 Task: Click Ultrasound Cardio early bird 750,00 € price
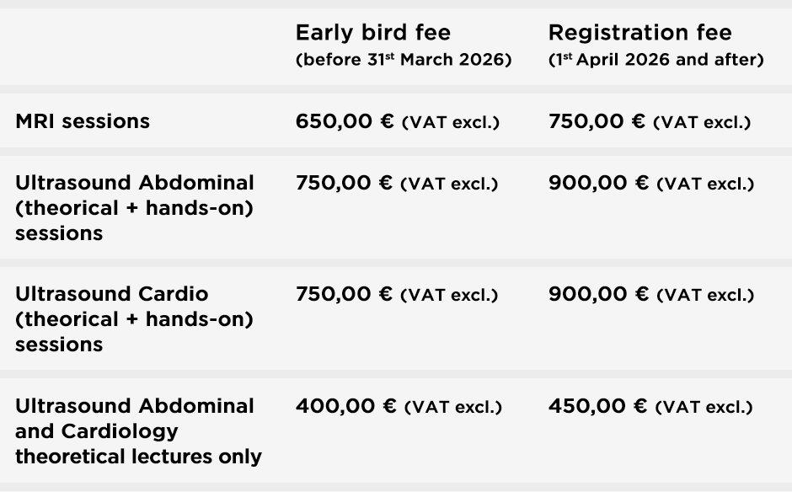pyautogui.click(x=344, y=294)
